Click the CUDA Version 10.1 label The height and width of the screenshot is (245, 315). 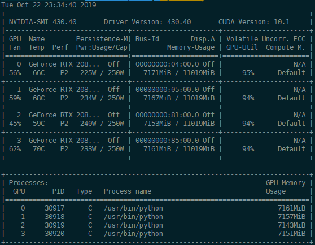click(x=254, y=22)
